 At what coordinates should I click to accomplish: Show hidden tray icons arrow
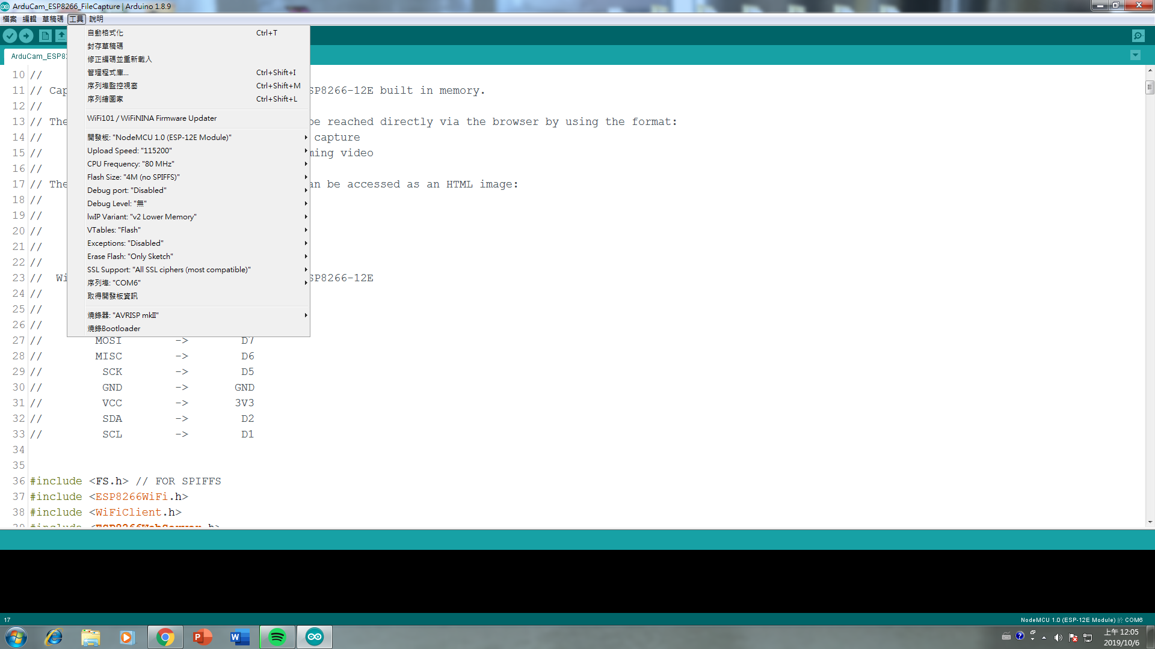click(1044, 638)
